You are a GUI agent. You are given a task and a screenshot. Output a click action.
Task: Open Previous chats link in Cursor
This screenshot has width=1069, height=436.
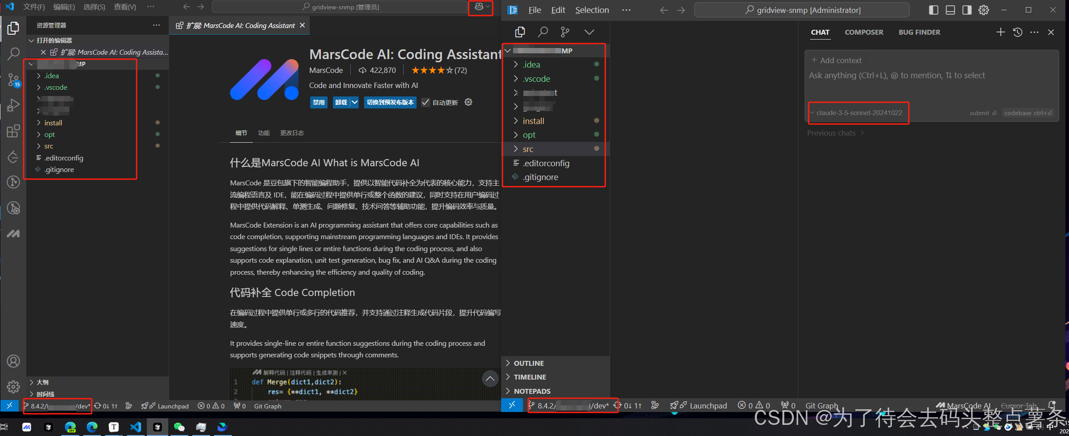click(835, 133)
